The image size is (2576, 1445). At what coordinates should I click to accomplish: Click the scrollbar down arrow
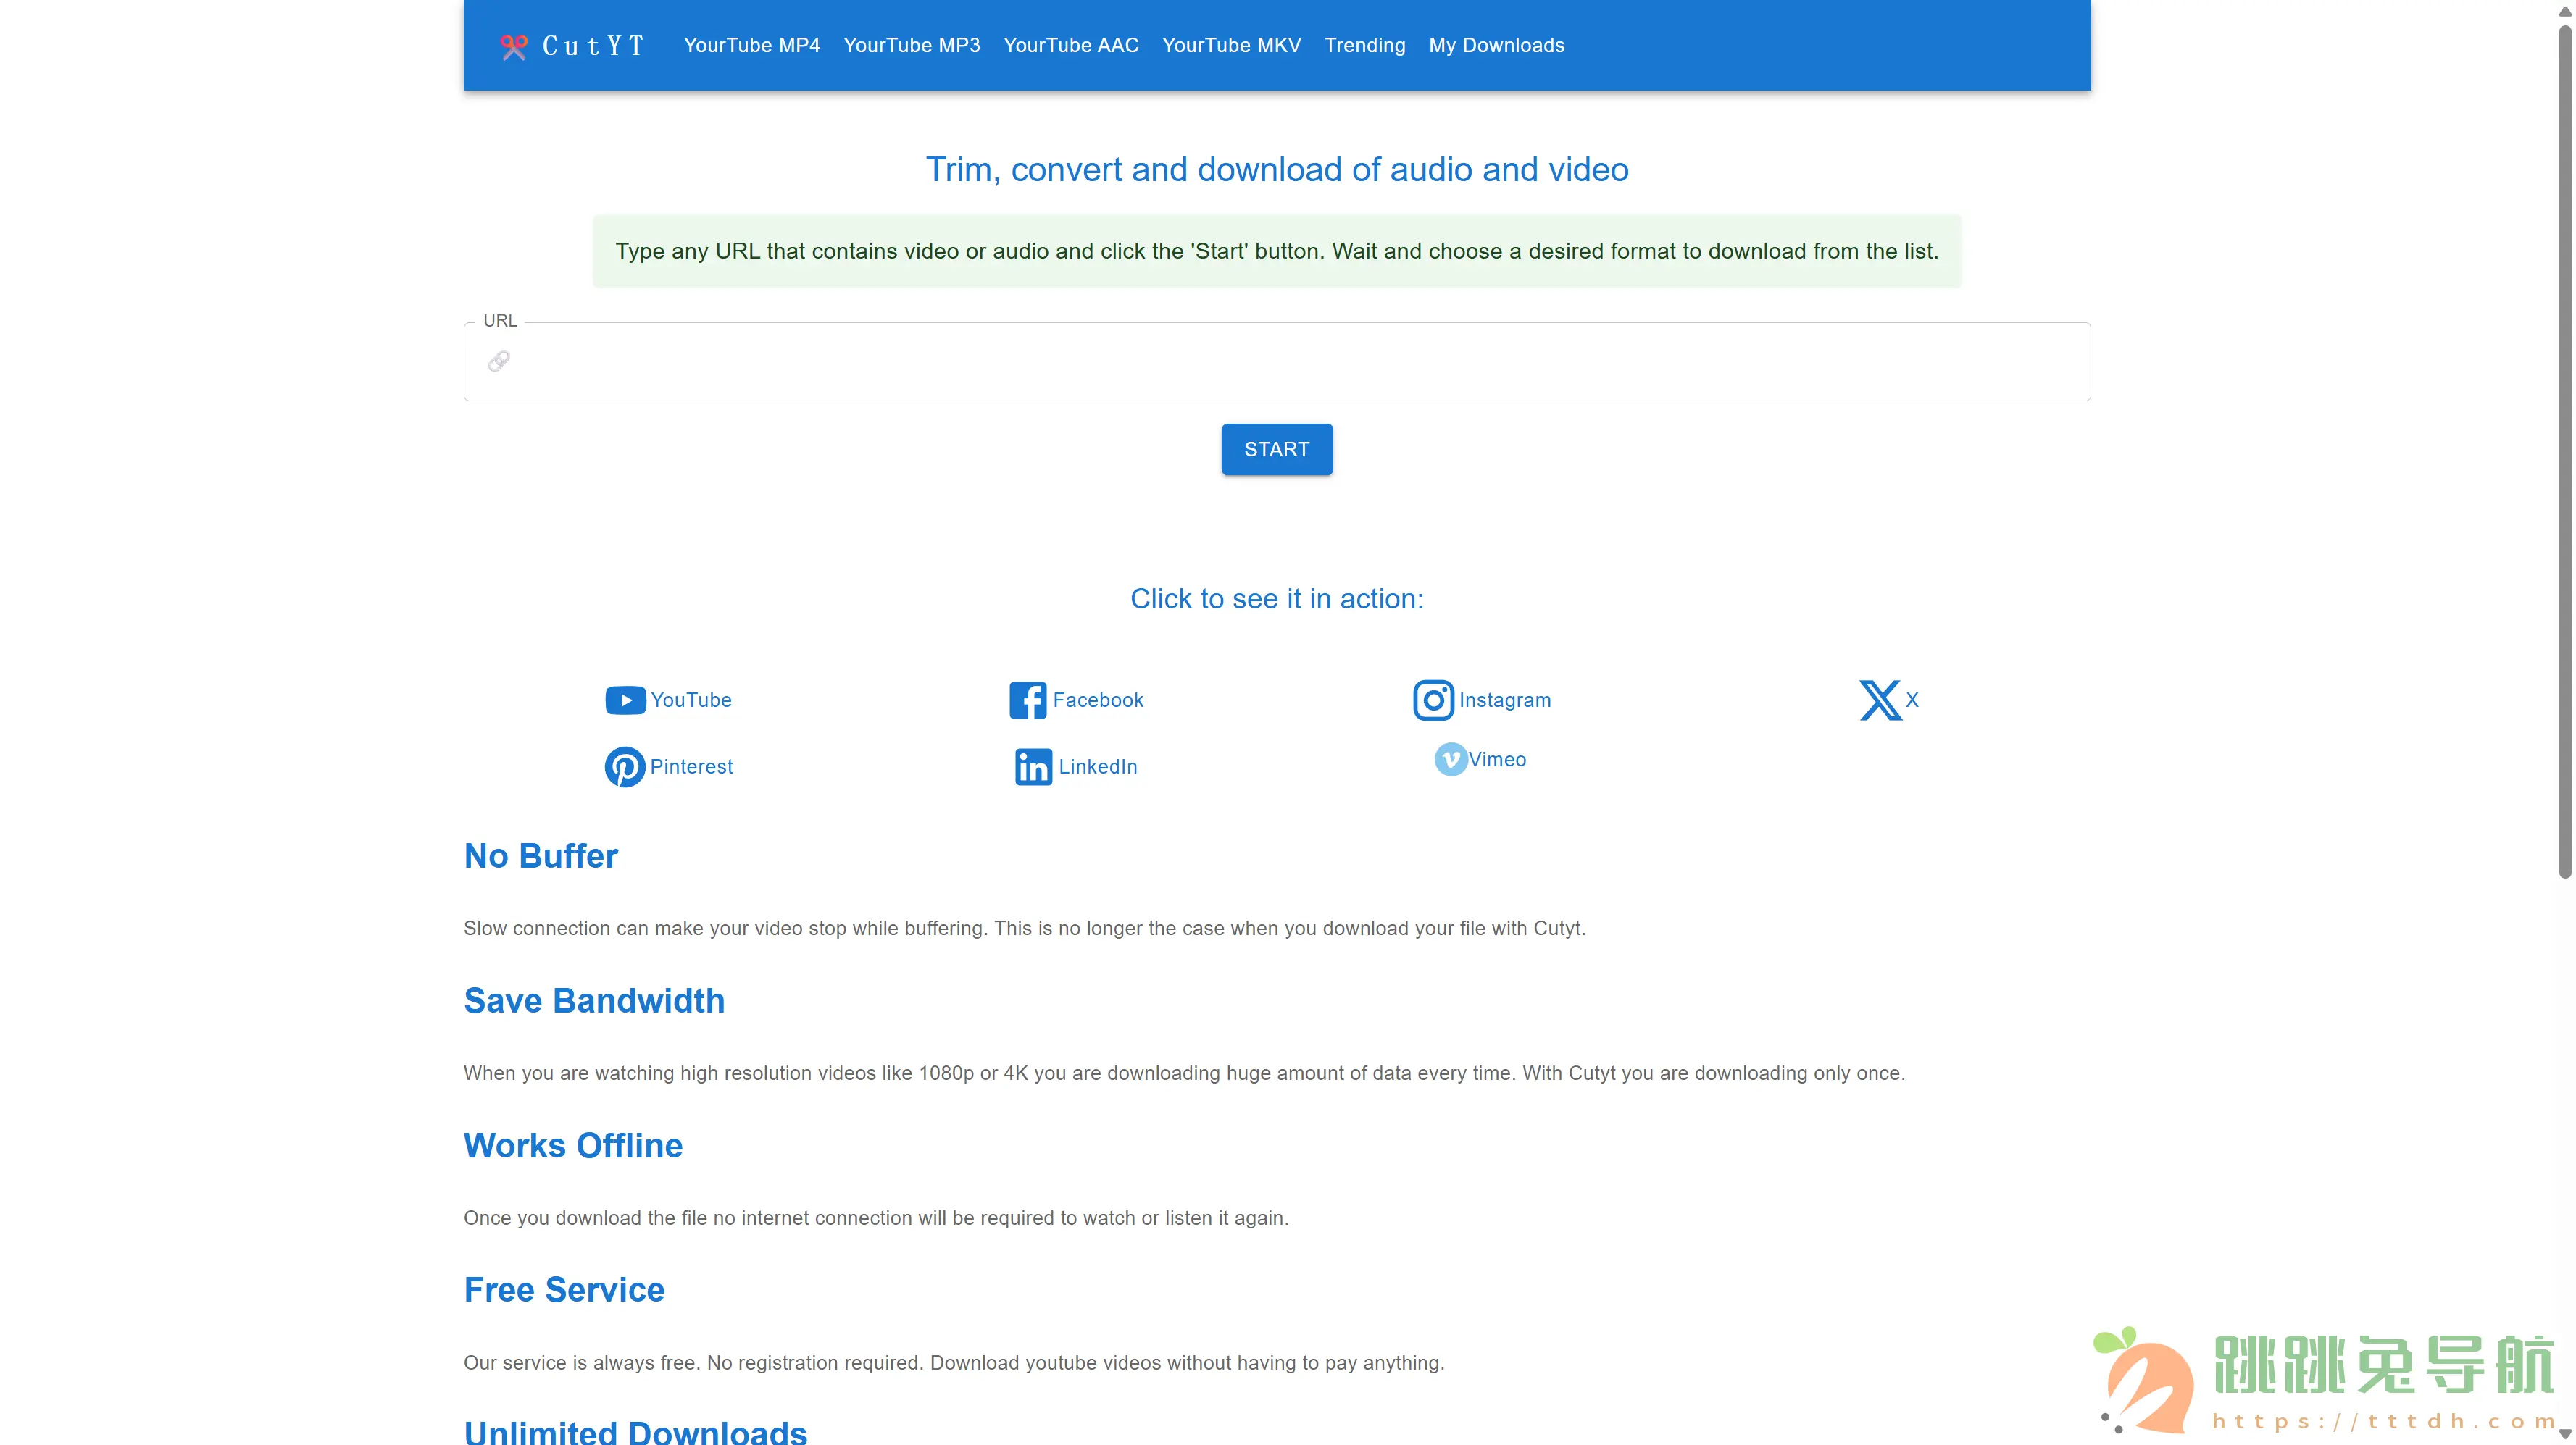point(2564,1435)
